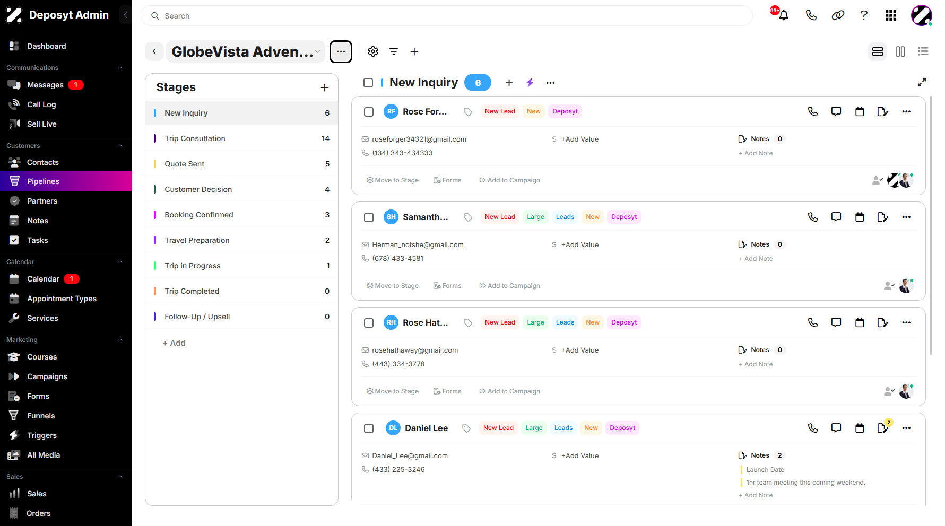Tick the Rose For... card checkbox
The height and width of the screenshot is (526, 945).
tap(369, 112)
